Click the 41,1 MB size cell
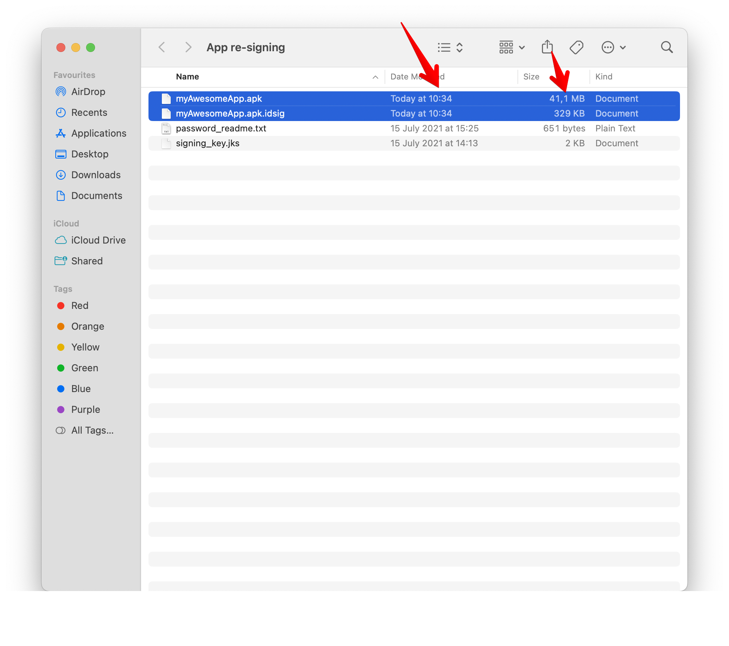Viewport: 729px width, 646px height. coord(567,99)
